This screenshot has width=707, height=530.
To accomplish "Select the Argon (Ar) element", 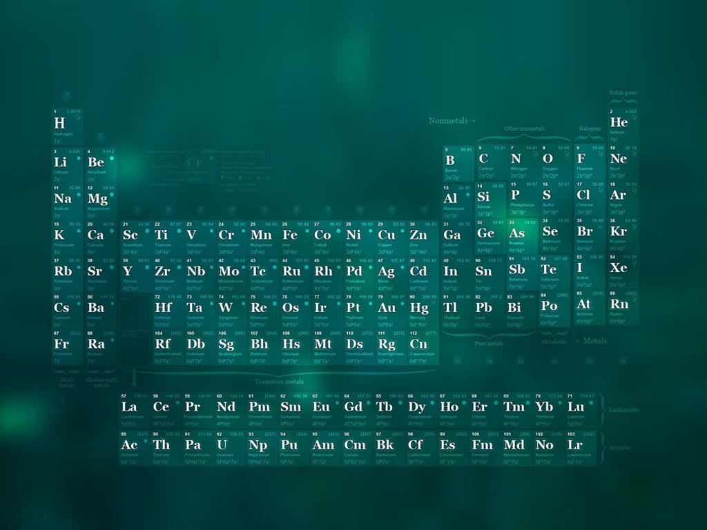I will point(623,199).
